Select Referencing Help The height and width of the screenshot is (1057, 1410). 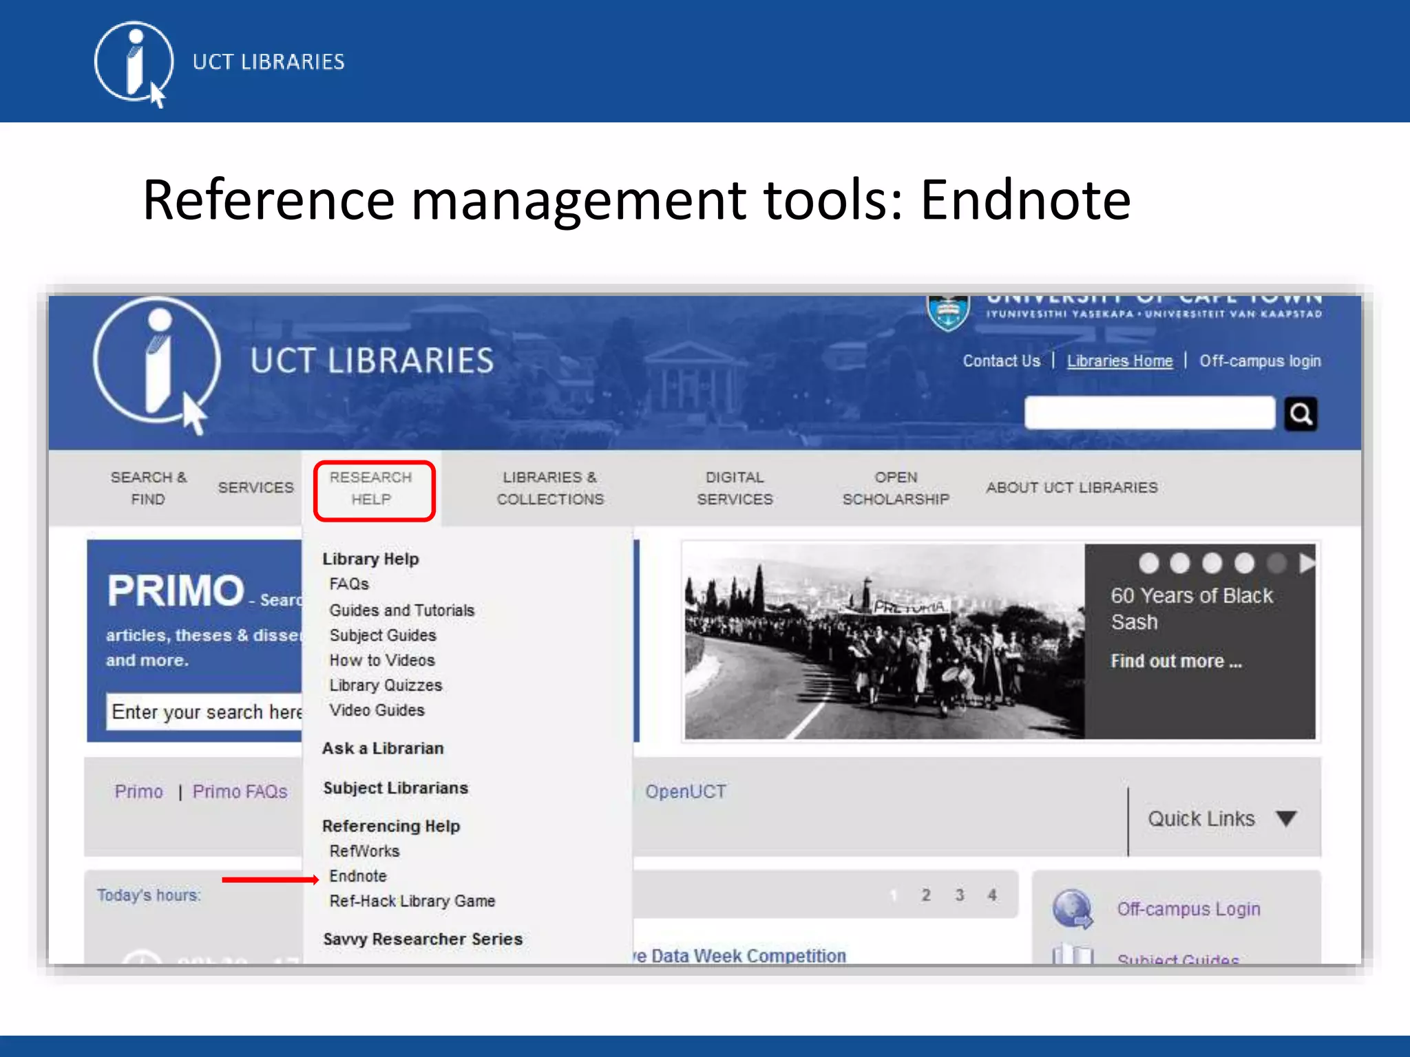[391, 826]
